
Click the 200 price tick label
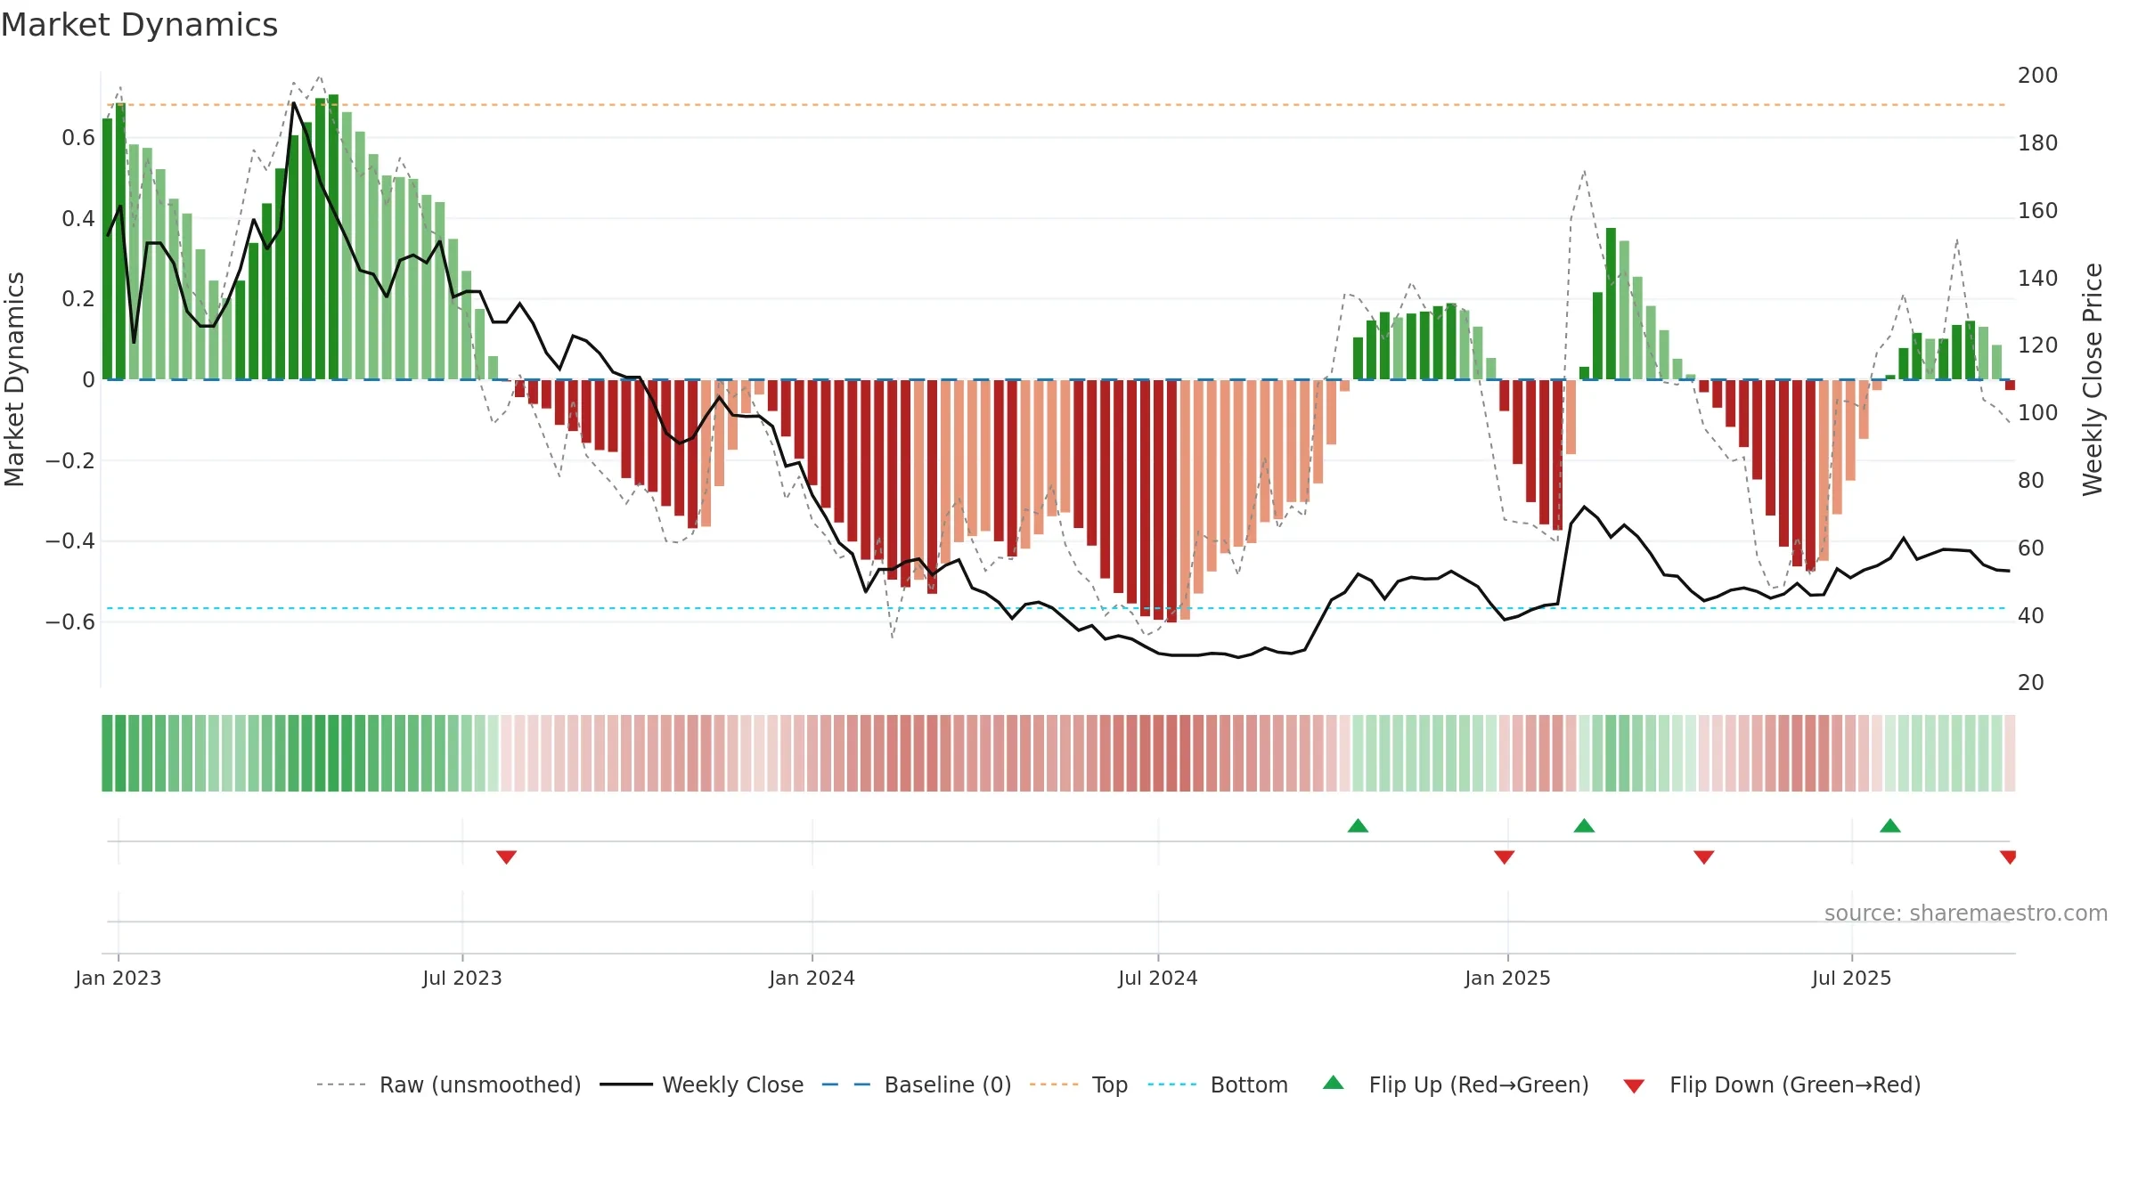[x=2038, y=76]
